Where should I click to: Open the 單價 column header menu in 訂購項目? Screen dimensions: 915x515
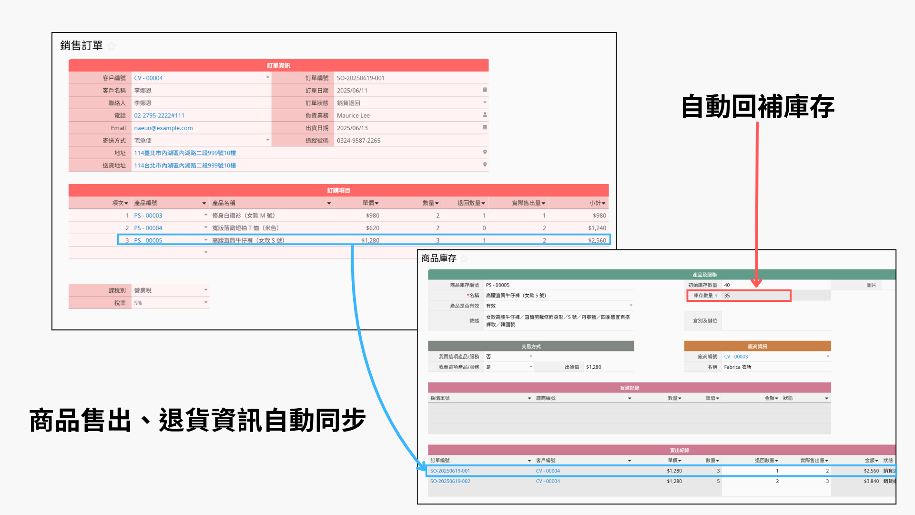[x=376, y=203]
